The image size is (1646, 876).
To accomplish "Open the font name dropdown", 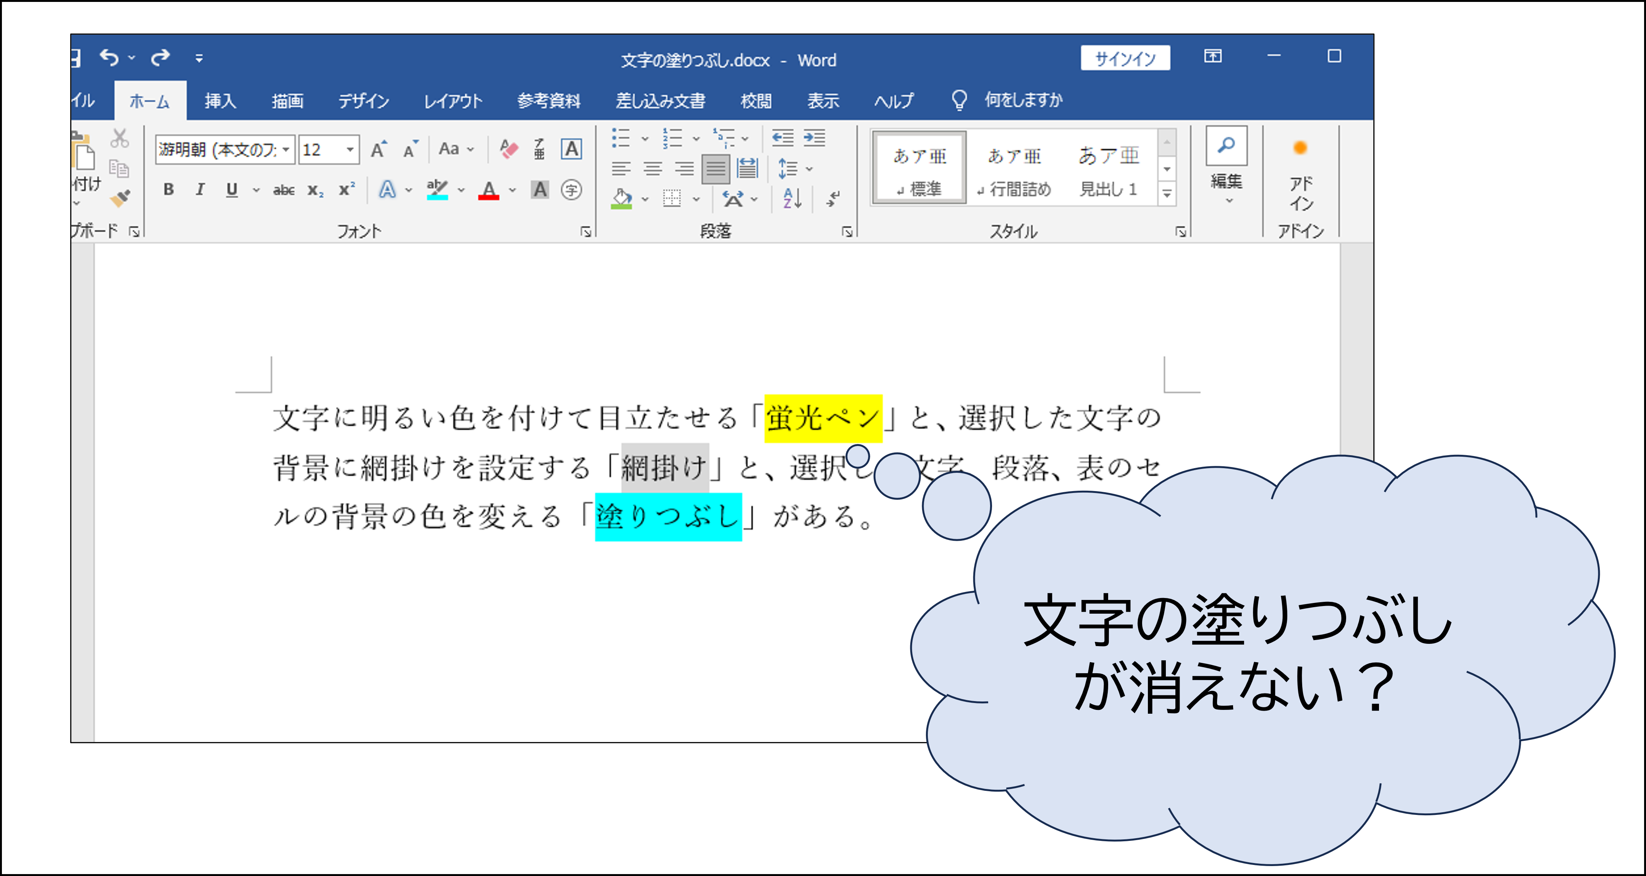I will click(286, 150).
